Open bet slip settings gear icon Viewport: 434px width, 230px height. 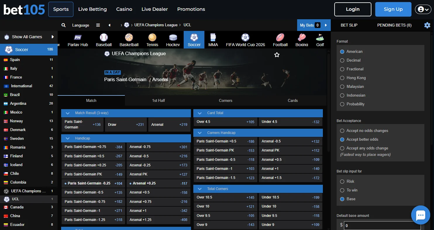coord(427,25)
